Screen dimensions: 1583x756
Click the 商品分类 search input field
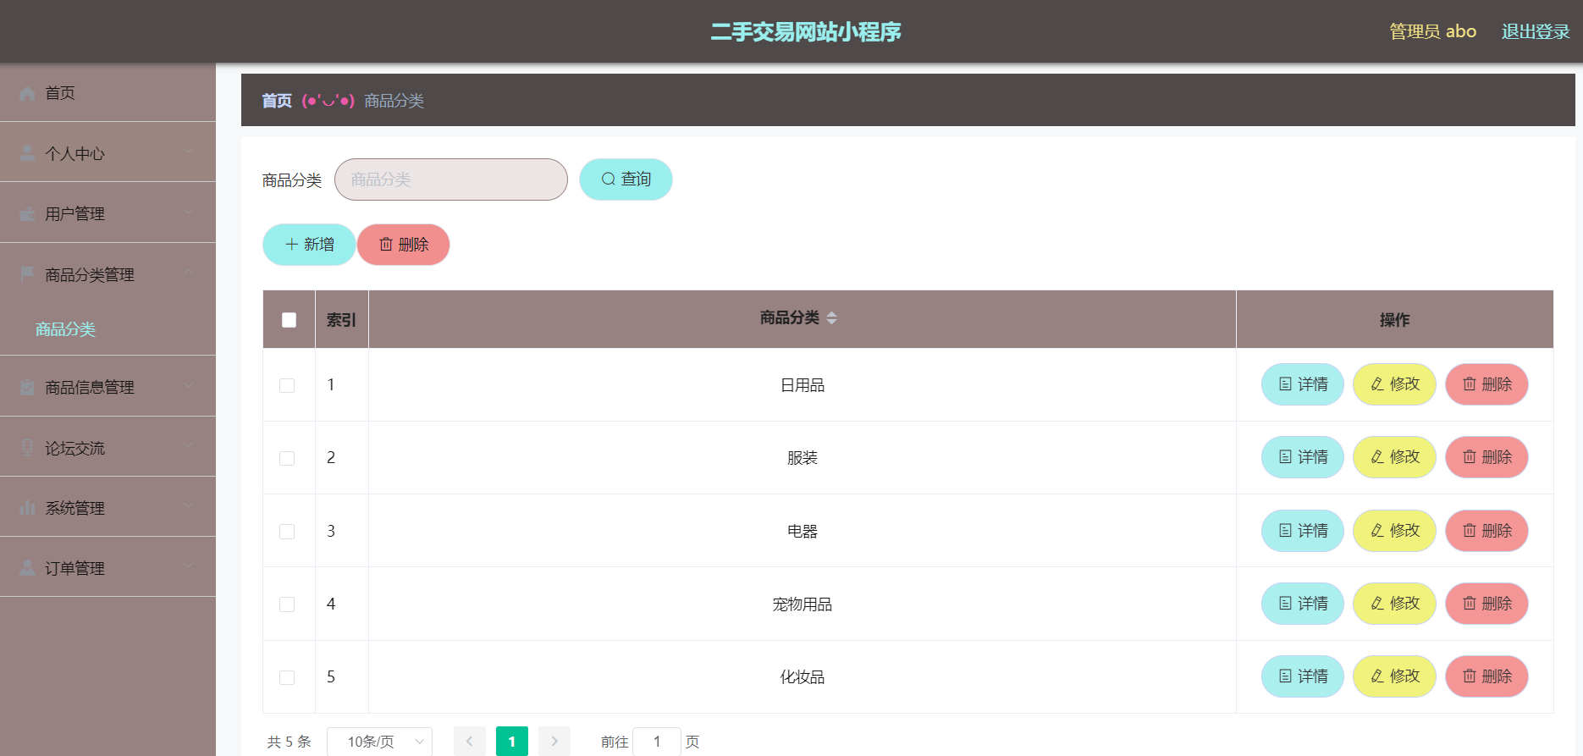point(450,179)
